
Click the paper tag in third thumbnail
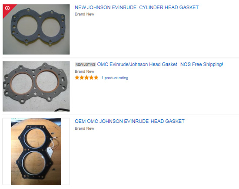(x=50, y=152)
